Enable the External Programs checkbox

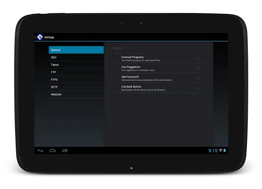pos(198,58)
